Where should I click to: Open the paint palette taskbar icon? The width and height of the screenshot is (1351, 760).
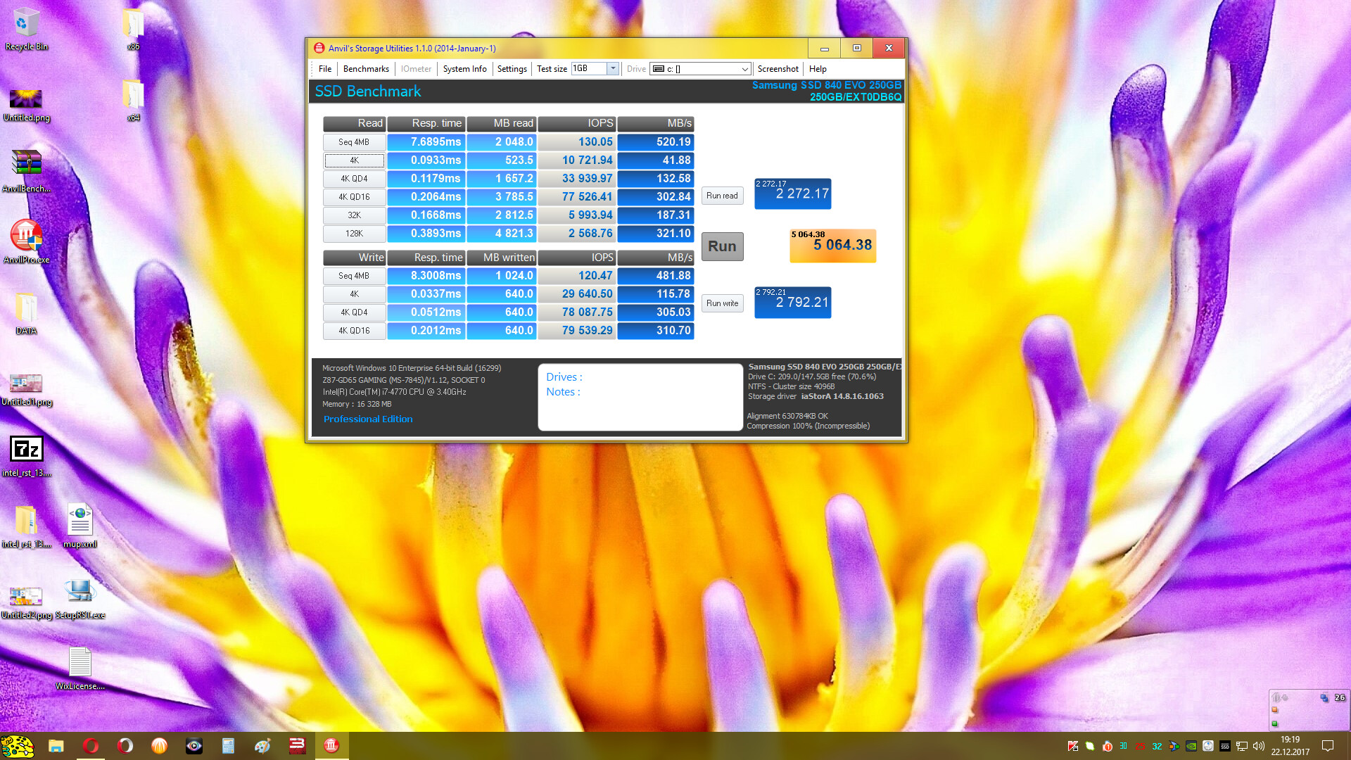click(x=262, y=746)
